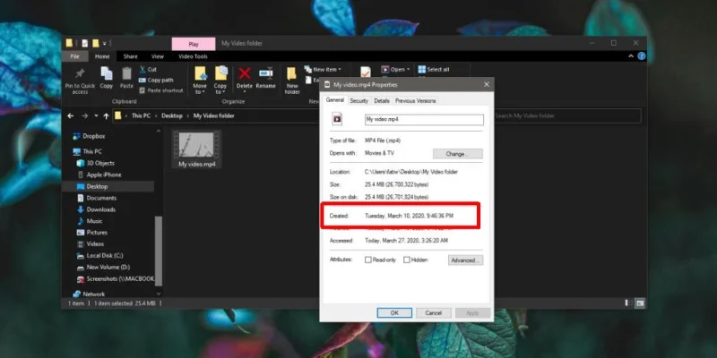Click the Paste ribbon icon

click(126, 73)
